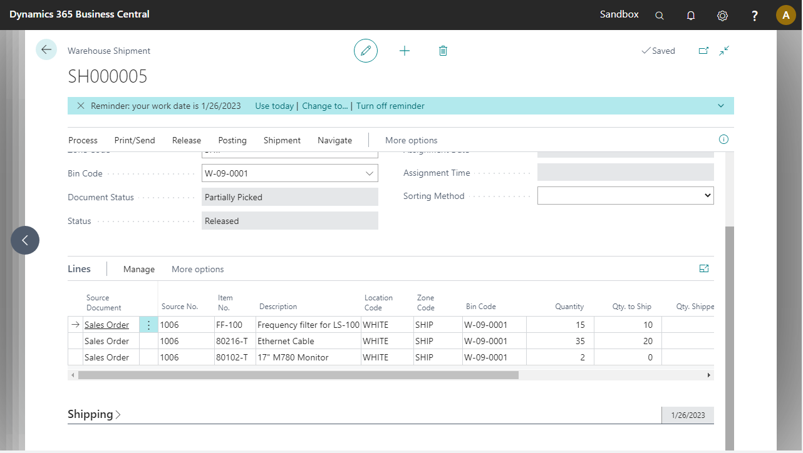Open the Release menu
This screenshot has height=453, width=803.
[187, 140]
